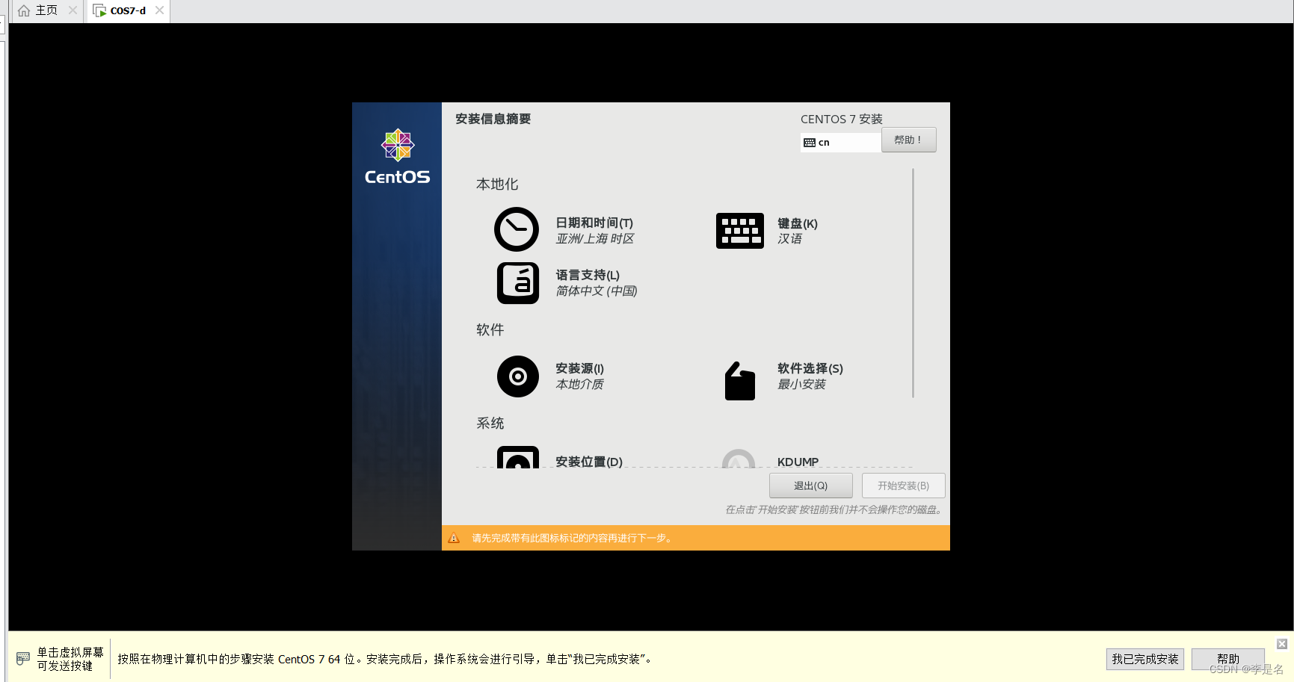
Task: Click 简体中文 (中国) value text
Action: pyautogui.click(x=597, y=291)
